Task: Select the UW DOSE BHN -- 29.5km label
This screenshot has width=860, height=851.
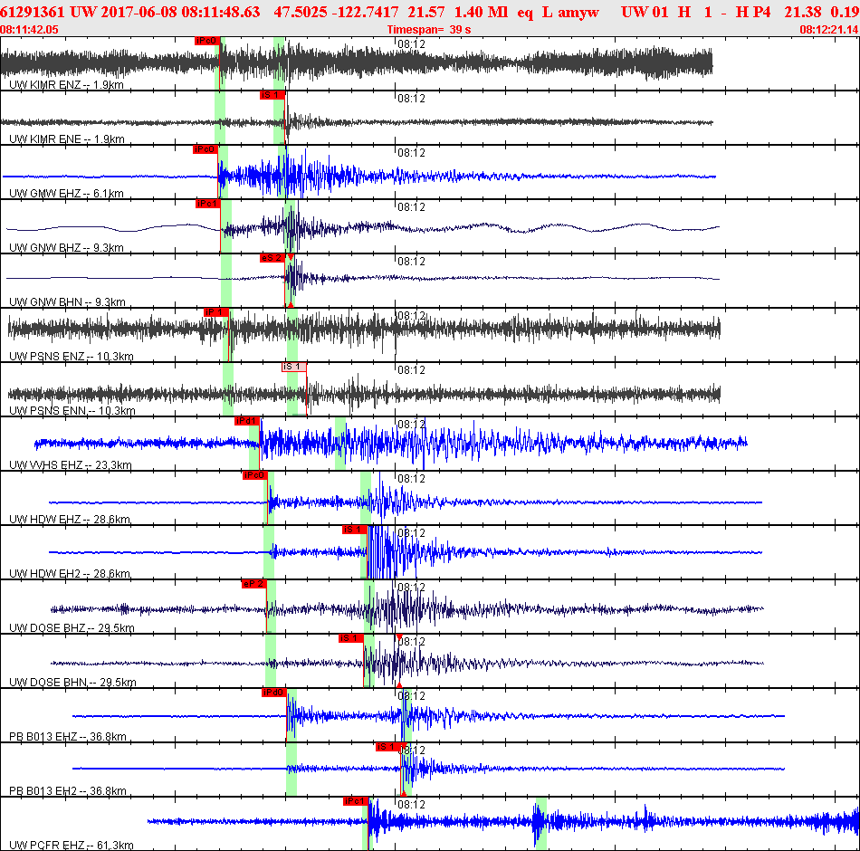Action: coord(73,683)
